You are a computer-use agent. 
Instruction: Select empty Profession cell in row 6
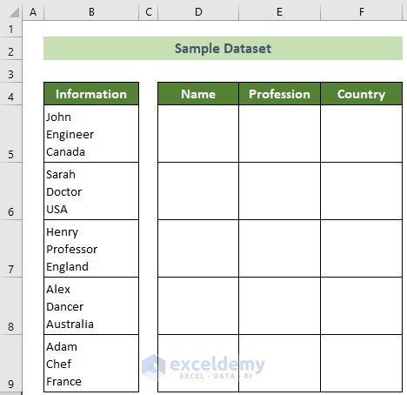279,191
